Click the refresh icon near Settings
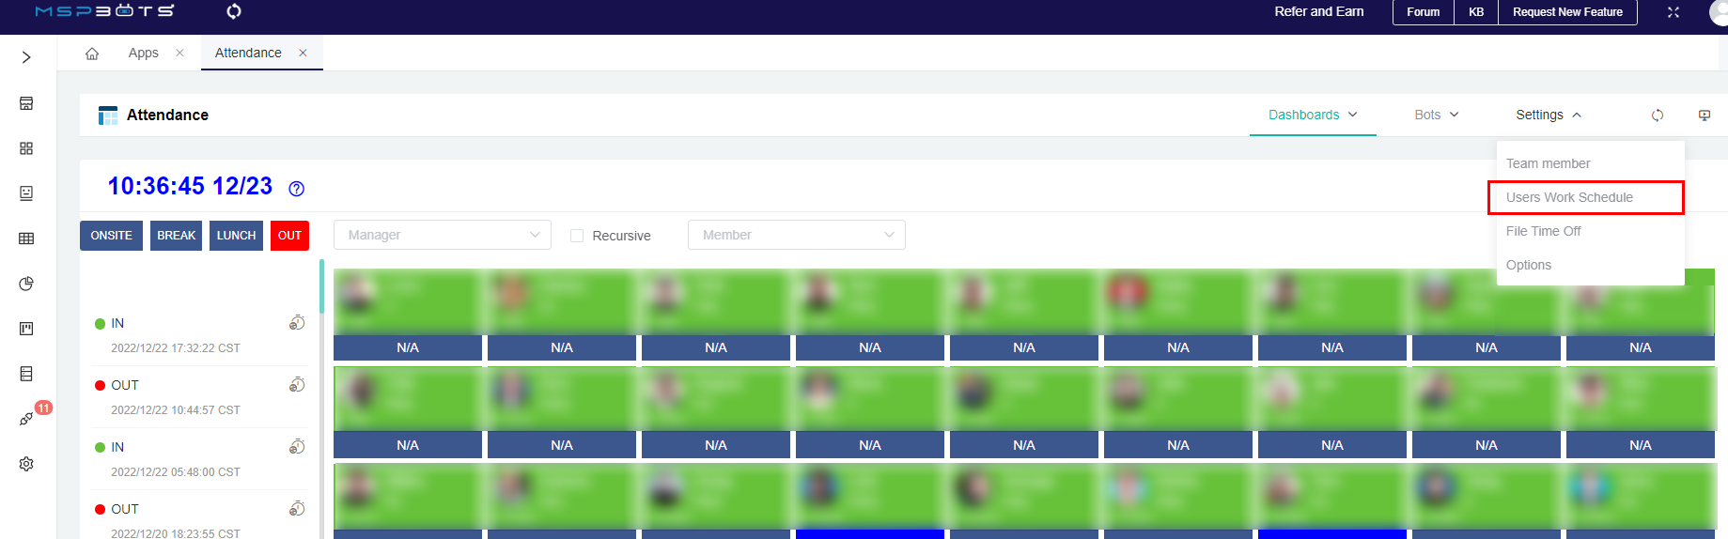The height and width of the screenshot is (539, 1728). click(x=1658, y=115)
